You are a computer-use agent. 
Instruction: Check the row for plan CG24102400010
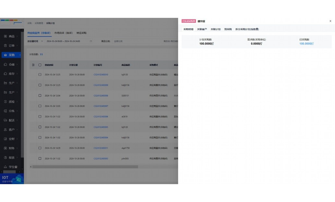click(40, 75)
